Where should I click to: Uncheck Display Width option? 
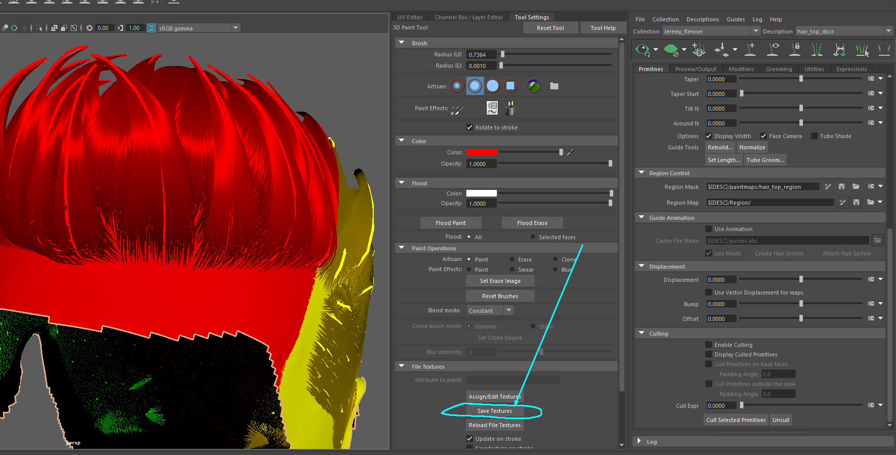click(708, 136)
